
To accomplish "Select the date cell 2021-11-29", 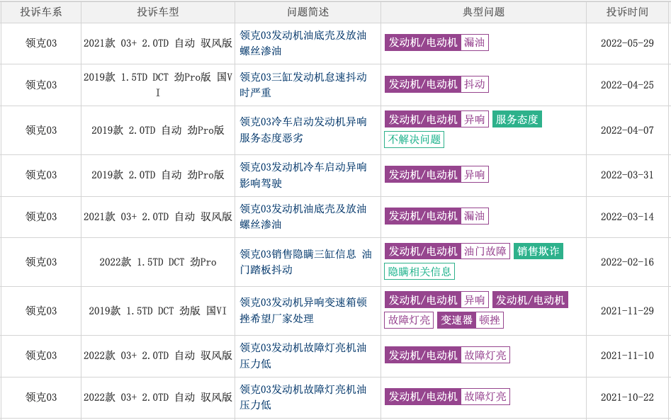I will tap(627, 311).
